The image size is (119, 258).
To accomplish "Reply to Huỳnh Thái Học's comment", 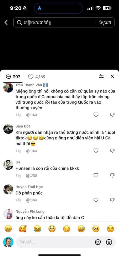I will (x=32, y=200).
